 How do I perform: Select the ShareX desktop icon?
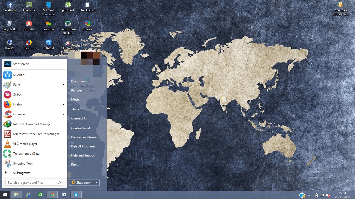(88, 26)
